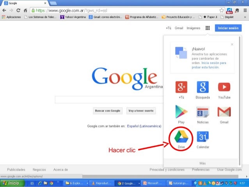Click Inicia sesión para probar esta función link
249x187 pixels.
click(x=209, y=65)
